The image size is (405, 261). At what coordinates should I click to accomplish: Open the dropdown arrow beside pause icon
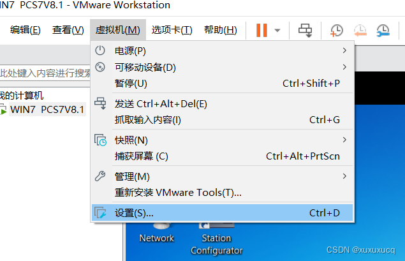point(277,31)
